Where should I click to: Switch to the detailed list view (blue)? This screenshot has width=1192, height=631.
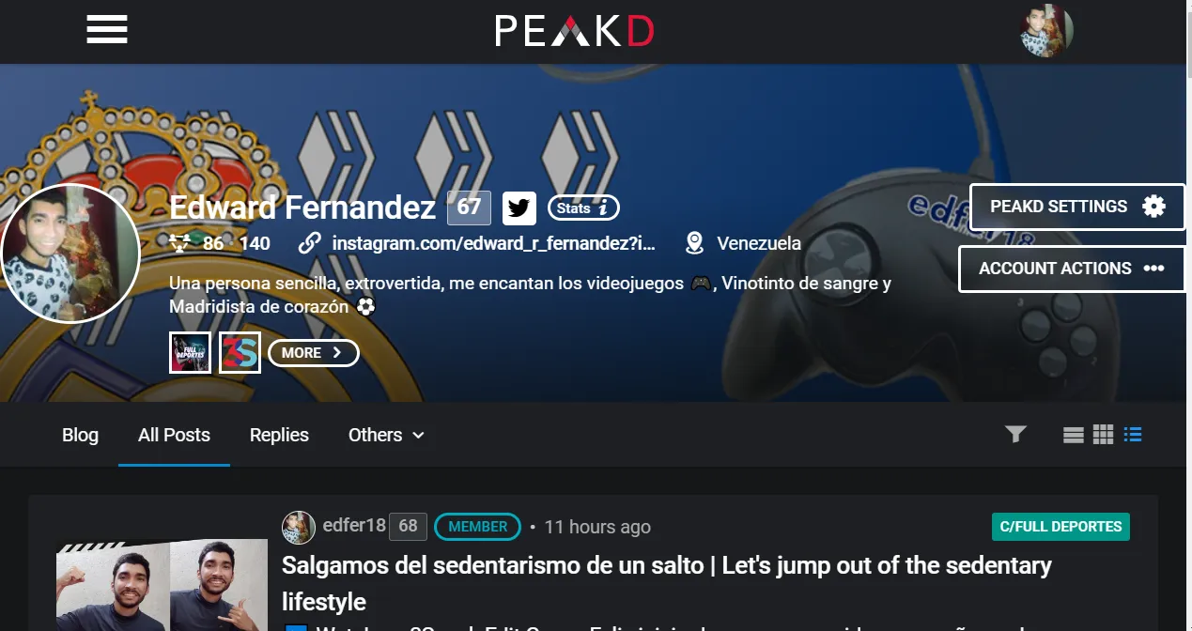pos(1133,435)
